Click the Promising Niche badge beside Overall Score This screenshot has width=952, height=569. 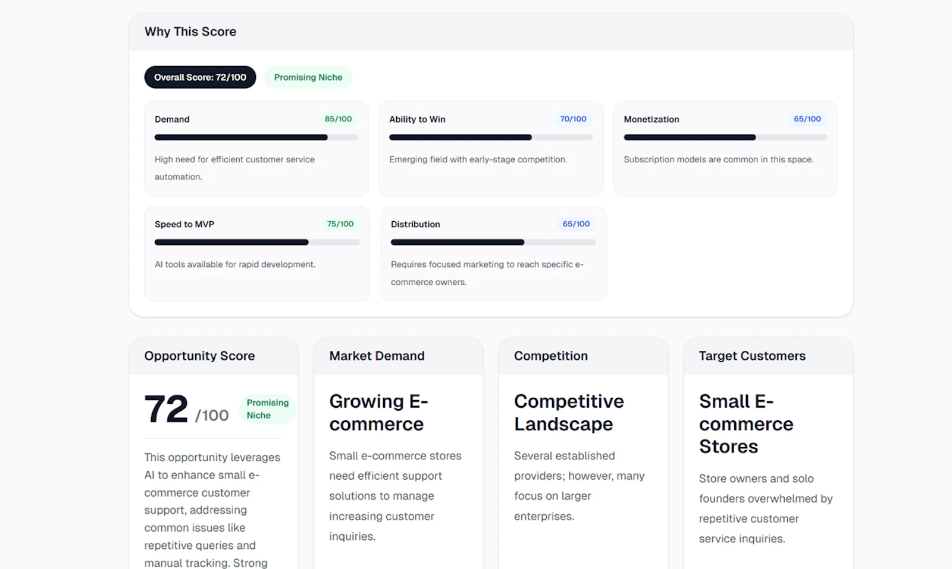tap(308, 77)
